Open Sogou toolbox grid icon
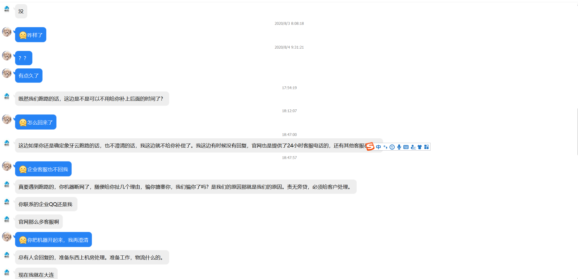Screen dimensions: 578x279 [426, 147]
